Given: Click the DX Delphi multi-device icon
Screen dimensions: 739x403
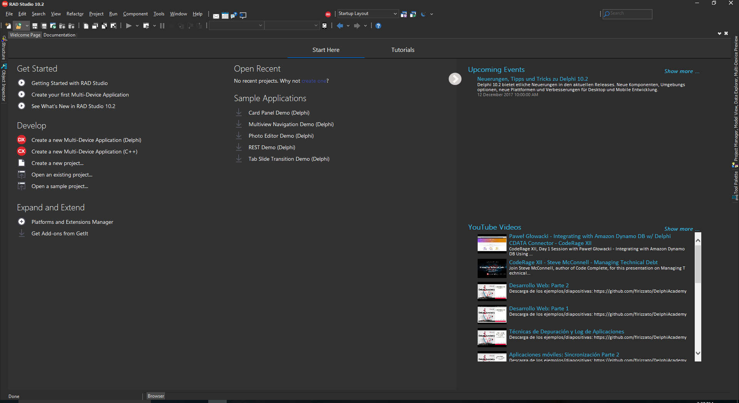Looking at the screenshot, I should [x=22, y=140].
